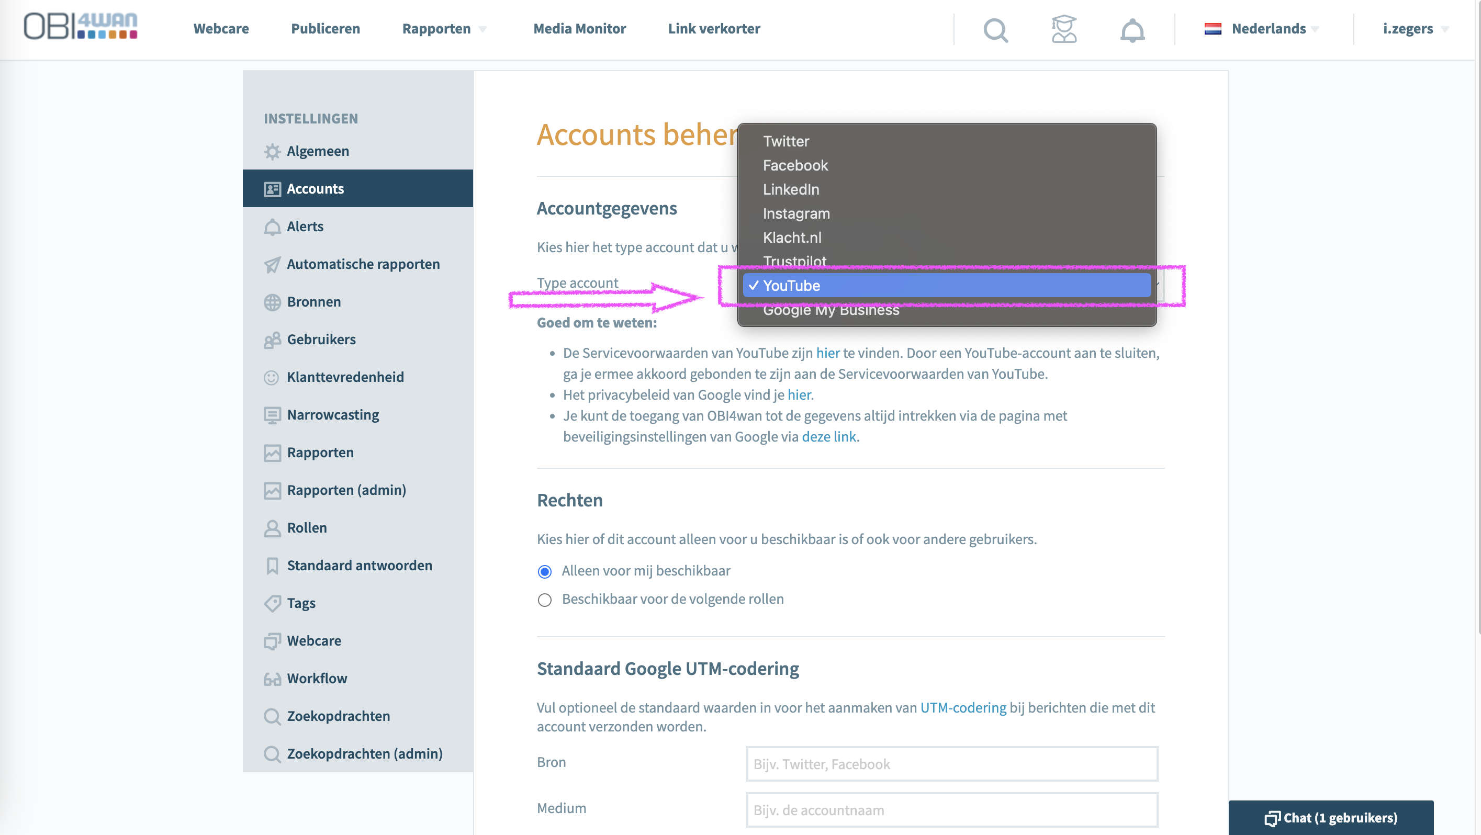Click the Klanttevredenheid smiley icon
Screen dimensions: 1481x835
coord(272,378)
